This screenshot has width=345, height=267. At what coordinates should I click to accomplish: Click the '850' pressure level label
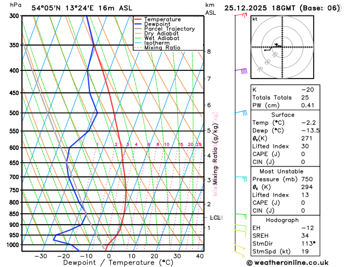coord(15,214)
